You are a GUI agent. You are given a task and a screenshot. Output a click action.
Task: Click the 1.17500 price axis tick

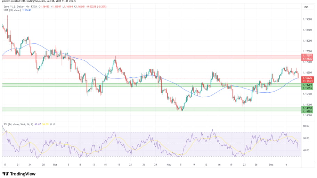[307, 51]
